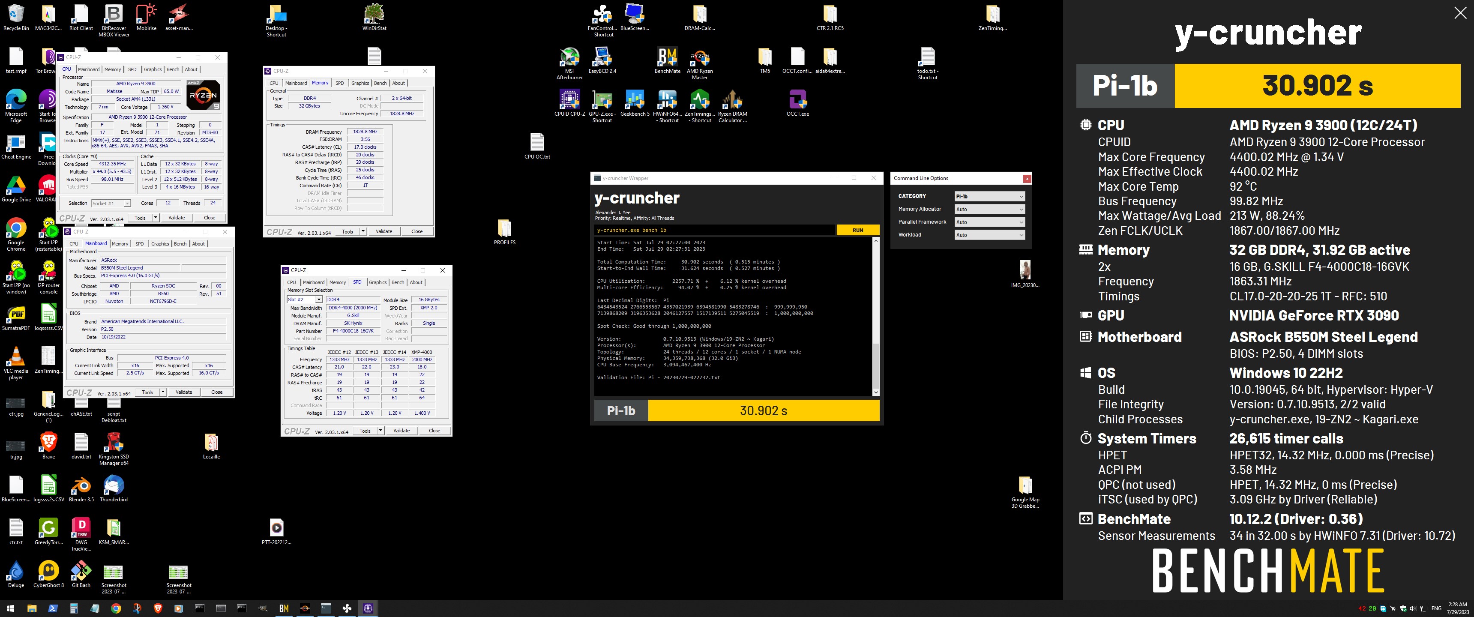
Task: Launch Kingston SSD Manager x64 icon
Action: (x=113, y=449)
